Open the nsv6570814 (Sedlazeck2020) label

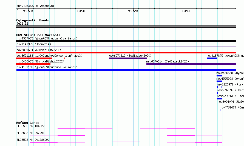(168, 61)
